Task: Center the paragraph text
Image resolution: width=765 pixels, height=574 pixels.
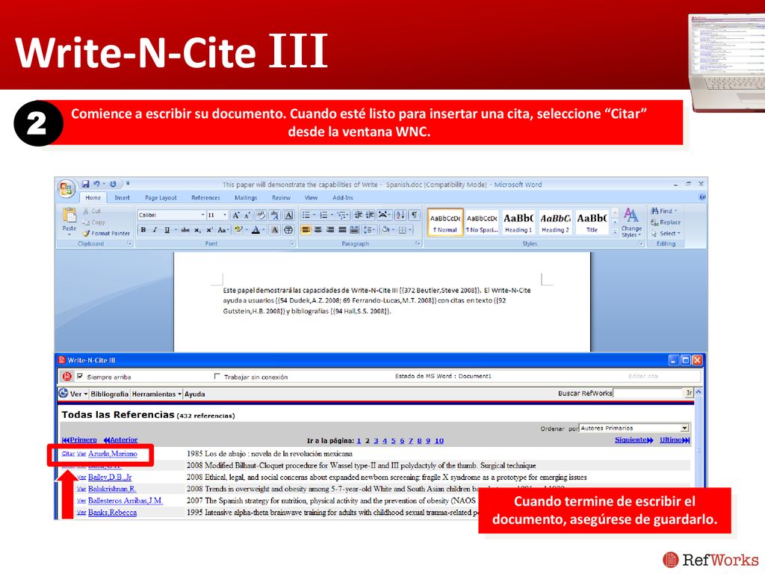Action: click(318, 229)
